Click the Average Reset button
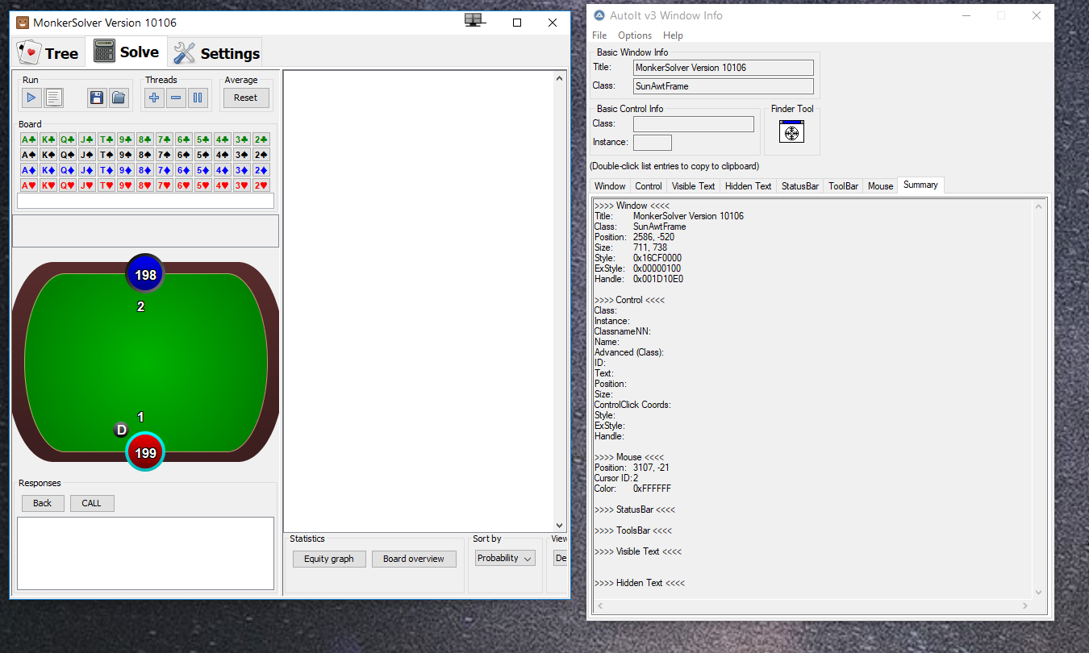 pos(246,98)
